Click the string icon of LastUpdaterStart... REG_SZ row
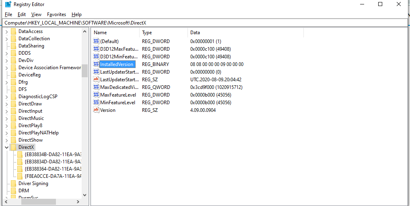This screenshot has height=206, width=410. pyautogui.click(x=96, y=80)
